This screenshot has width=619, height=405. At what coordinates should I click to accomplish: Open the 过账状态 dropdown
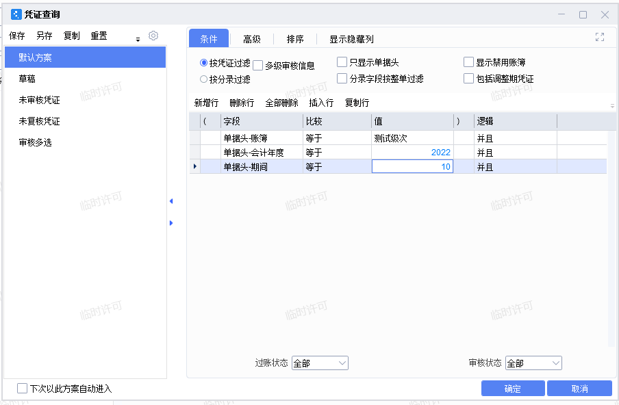pyautogui.click(x=320, y=363)
